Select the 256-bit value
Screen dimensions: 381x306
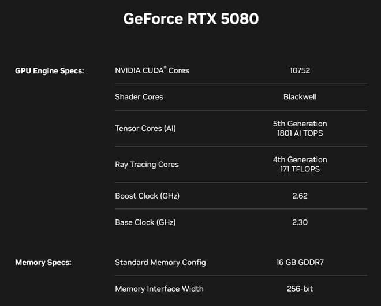(300, 289)
